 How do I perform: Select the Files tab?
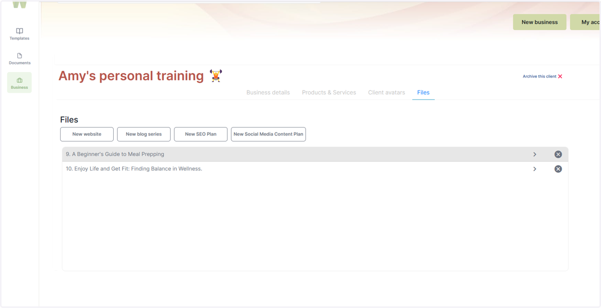pos(423,92)
